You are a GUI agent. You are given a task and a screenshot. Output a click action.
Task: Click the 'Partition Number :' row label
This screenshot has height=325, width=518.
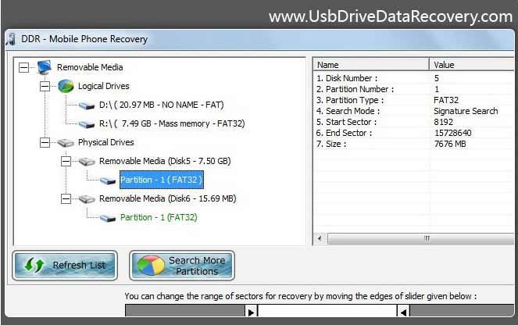tap(355, 89)
